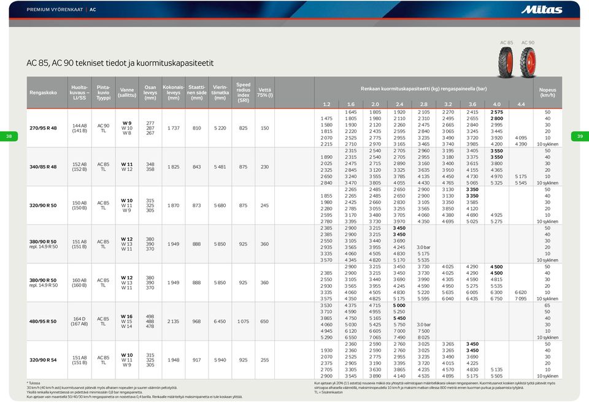The height and width of the screenshot is (402, 589).
Task: Click overall width value '2 135'
Action: [174, 321]
